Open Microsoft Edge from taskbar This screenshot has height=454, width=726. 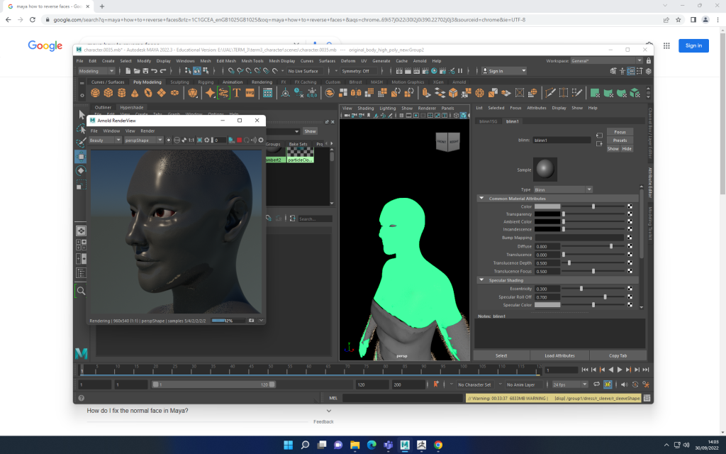click(x=372, y=445)
